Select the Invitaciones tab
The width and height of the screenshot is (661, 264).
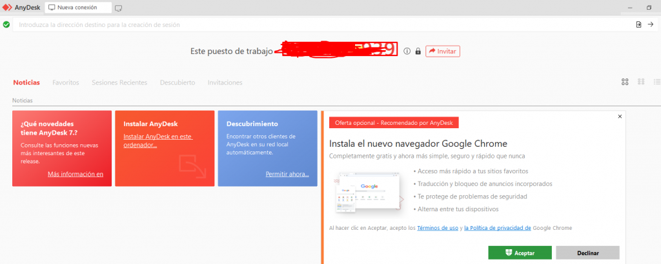pos(225,82)
